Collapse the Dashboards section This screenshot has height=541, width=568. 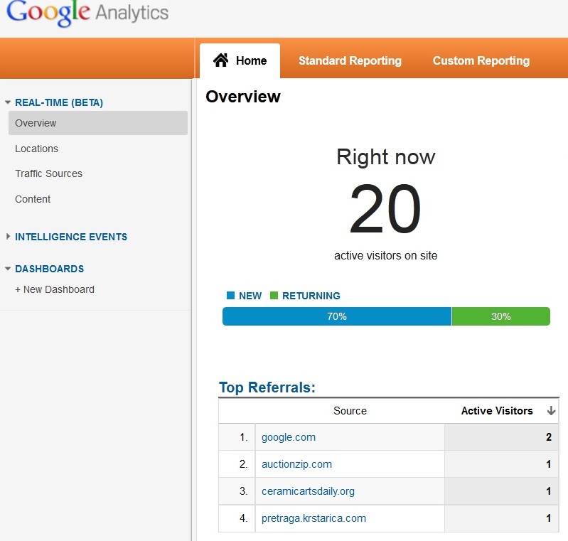point(8,269)
